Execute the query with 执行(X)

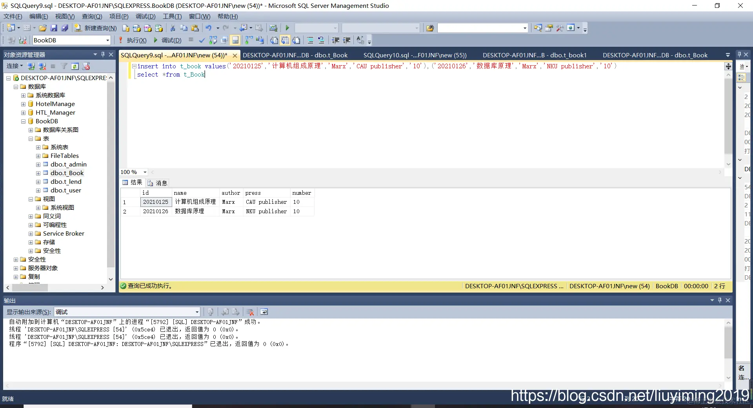(133, 40)
